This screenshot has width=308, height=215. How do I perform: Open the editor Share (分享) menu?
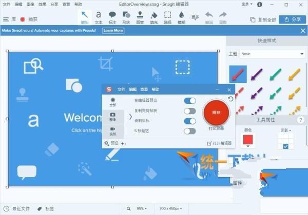coord(54,4)
